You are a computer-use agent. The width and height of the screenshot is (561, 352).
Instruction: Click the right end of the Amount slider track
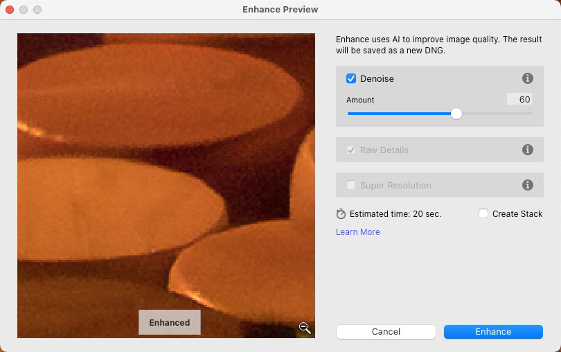coord(531,114)
